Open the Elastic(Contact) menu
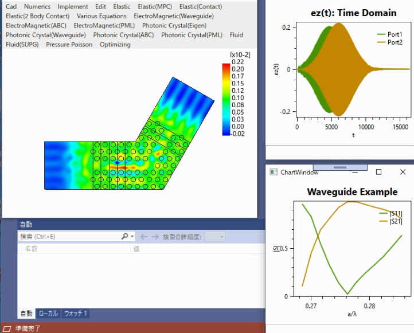 click(x=201, y=6)
